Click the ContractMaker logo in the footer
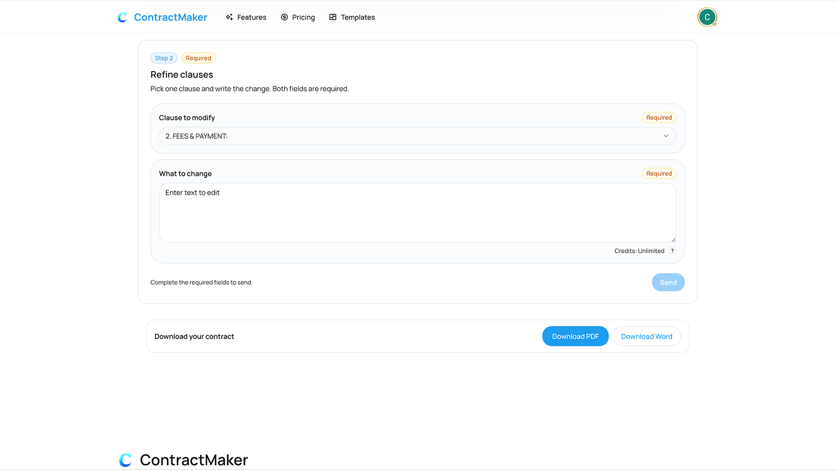837x471 pixels. (183, 459)
